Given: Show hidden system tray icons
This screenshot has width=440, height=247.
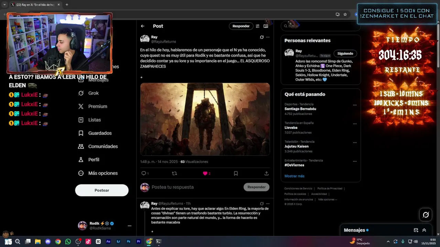Looking at the screenshot, I should (388, 242).
